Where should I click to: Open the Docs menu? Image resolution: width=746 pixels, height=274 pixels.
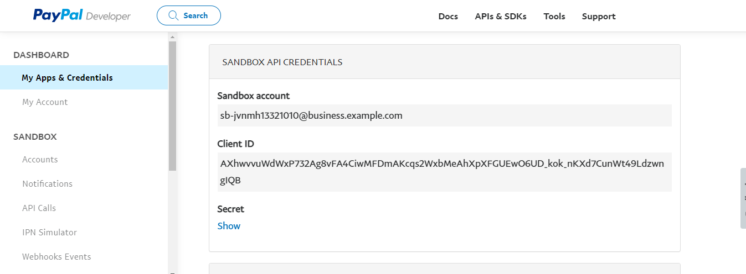[x=448, y=17]
